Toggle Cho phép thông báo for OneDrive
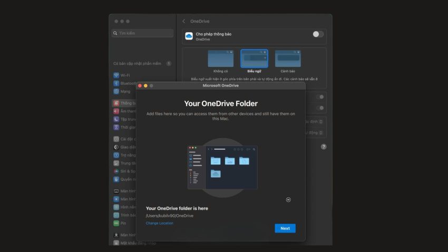The height and width of the screenshot is (252, 448). (318, 34)
